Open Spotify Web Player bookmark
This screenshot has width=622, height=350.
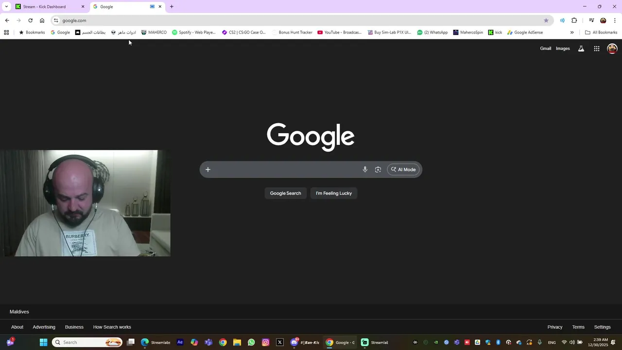click(x=194, y=33)
